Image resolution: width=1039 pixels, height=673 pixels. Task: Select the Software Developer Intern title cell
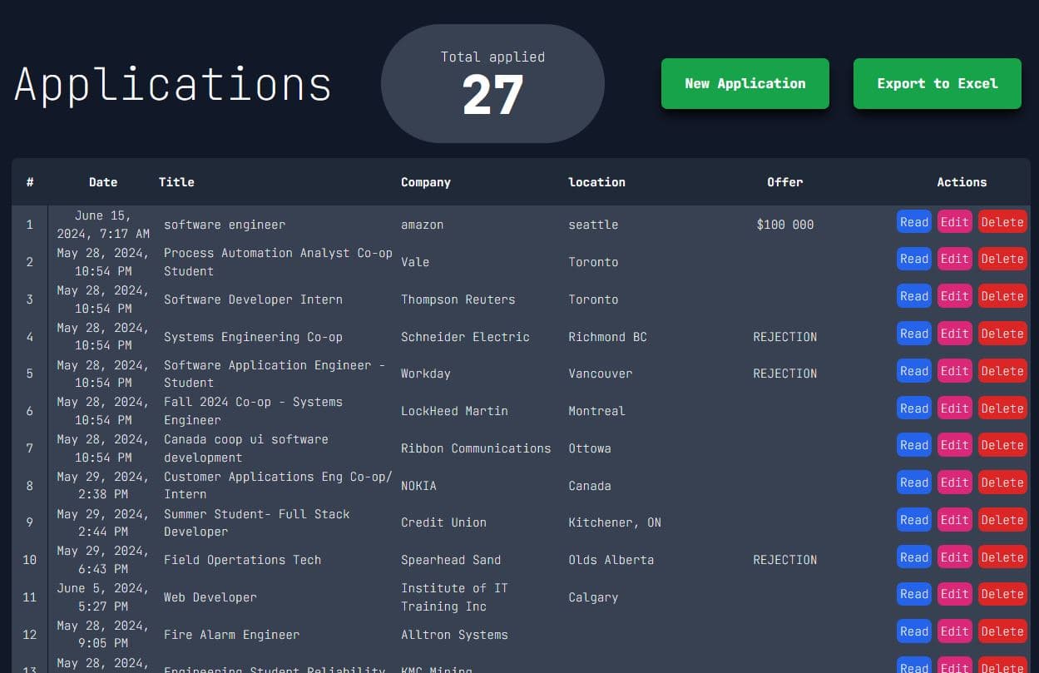tap(253, 299)
